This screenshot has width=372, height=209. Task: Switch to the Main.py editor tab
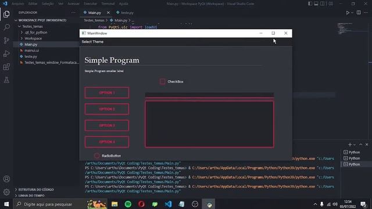pyautogui.click(x=94, y=13)
